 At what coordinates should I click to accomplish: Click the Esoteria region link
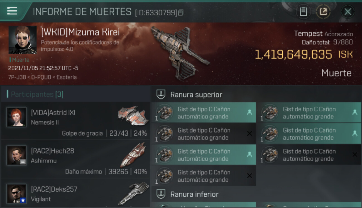point(66,77)
